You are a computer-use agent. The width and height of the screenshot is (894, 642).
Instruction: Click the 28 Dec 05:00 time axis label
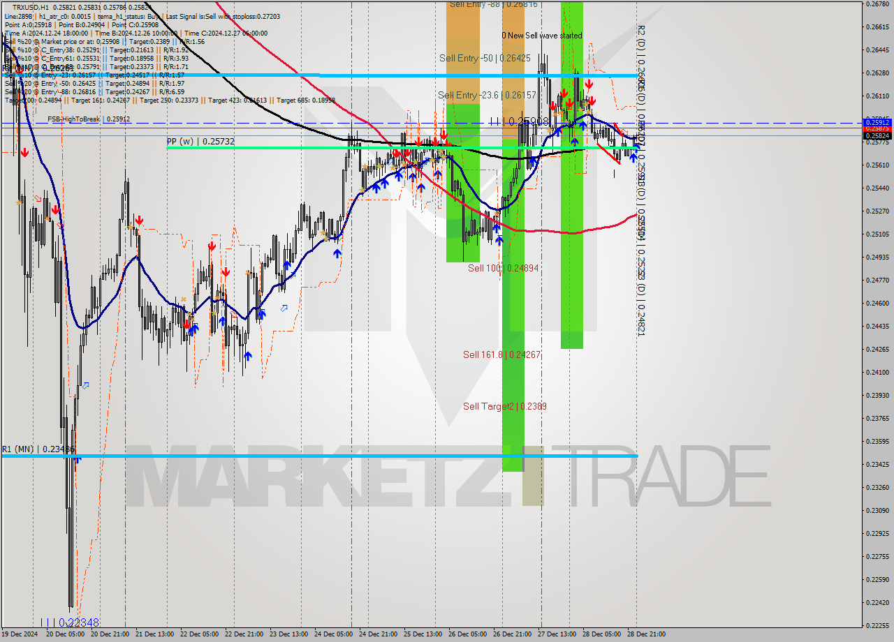click(601, 634)
